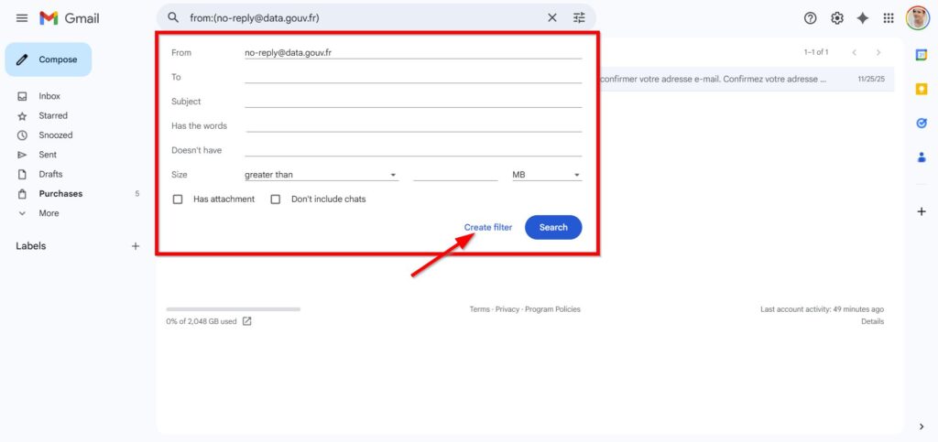Open the Gemini sparkle icon
The width and height of the screenshot is (938, 442).
[x=862, y=18]
